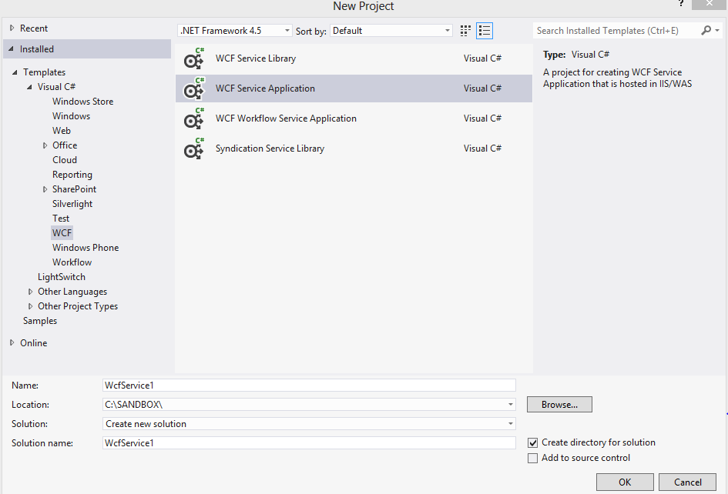Click the WCF Service Library template icon
Viewport: 728px width, 494px height.
point(193,59)
